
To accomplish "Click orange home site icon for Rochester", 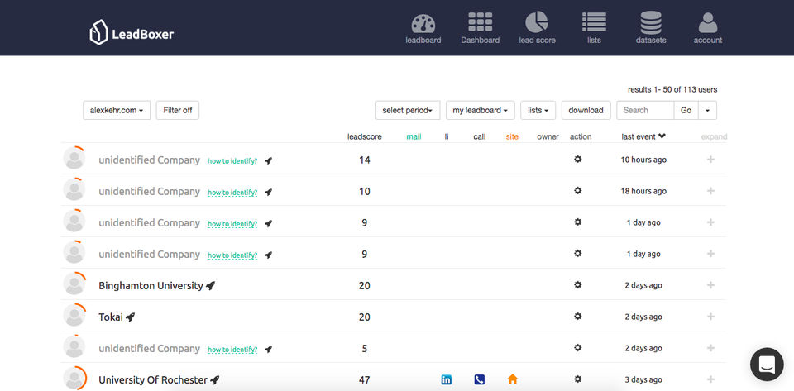I will 513,379.
